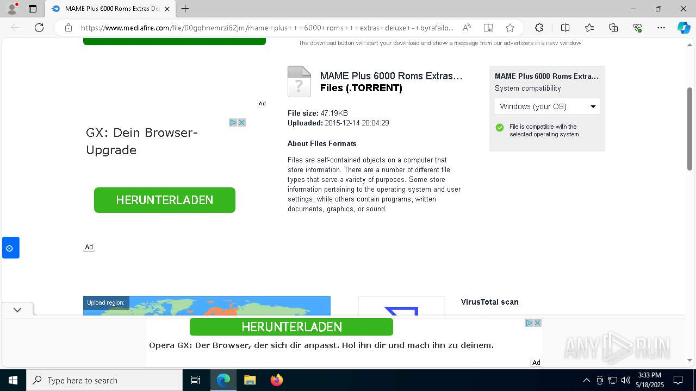Click the GX: Dein Browser-Upgrade ad headline
Viewport: 696px width, 391px height.
(142, 141)
